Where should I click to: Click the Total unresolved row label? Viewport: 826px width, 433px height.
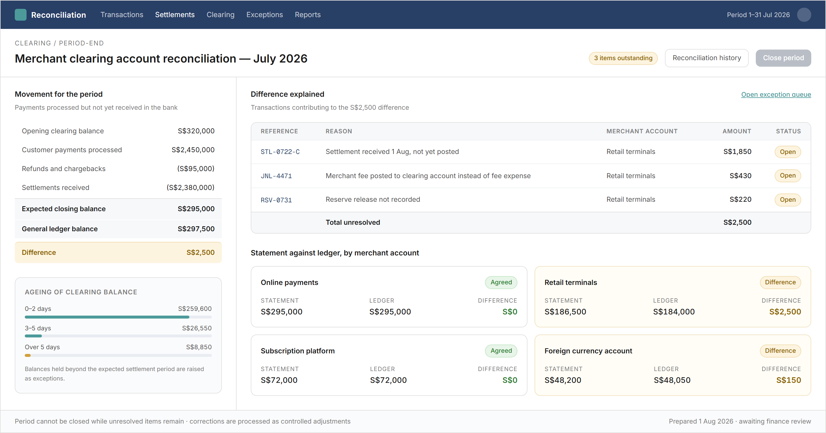353,222
